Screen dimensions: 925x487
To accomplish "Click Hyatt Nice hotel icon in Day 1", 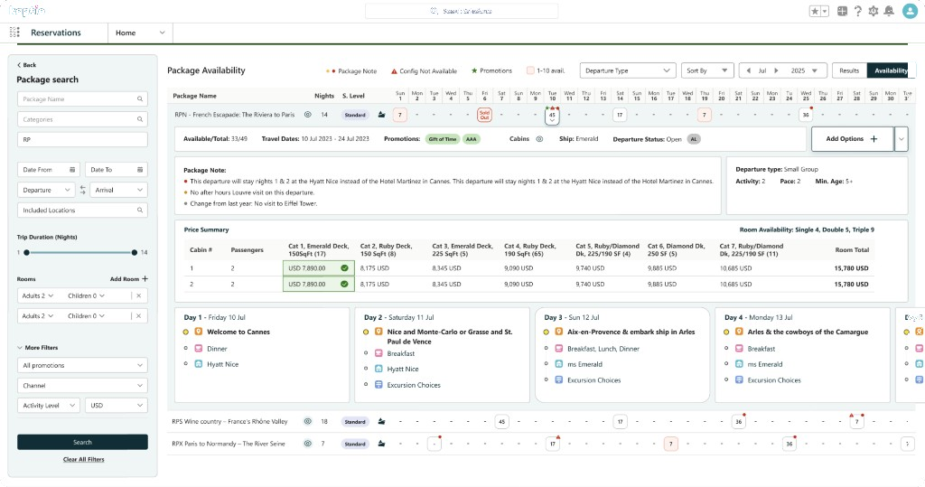I will click(x=199, y=364).
